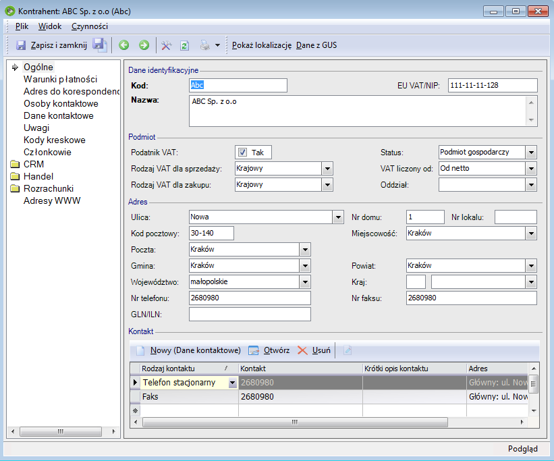This screenshot has height=461, width=554.
Task: Open the tools wrench icon in toolbar
Action: 166,45
